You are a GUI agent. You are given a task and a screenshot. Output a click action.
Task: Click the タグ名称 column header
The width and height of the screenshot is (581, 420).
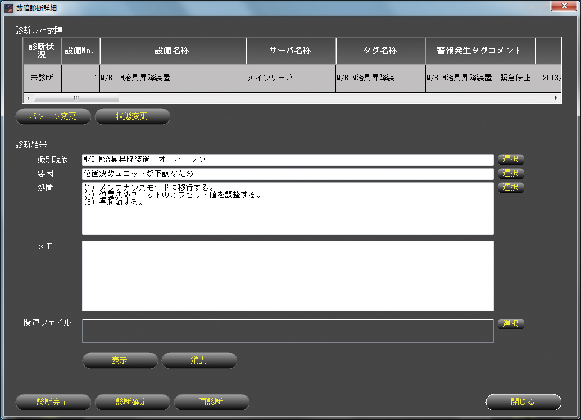tap(380, 51)
